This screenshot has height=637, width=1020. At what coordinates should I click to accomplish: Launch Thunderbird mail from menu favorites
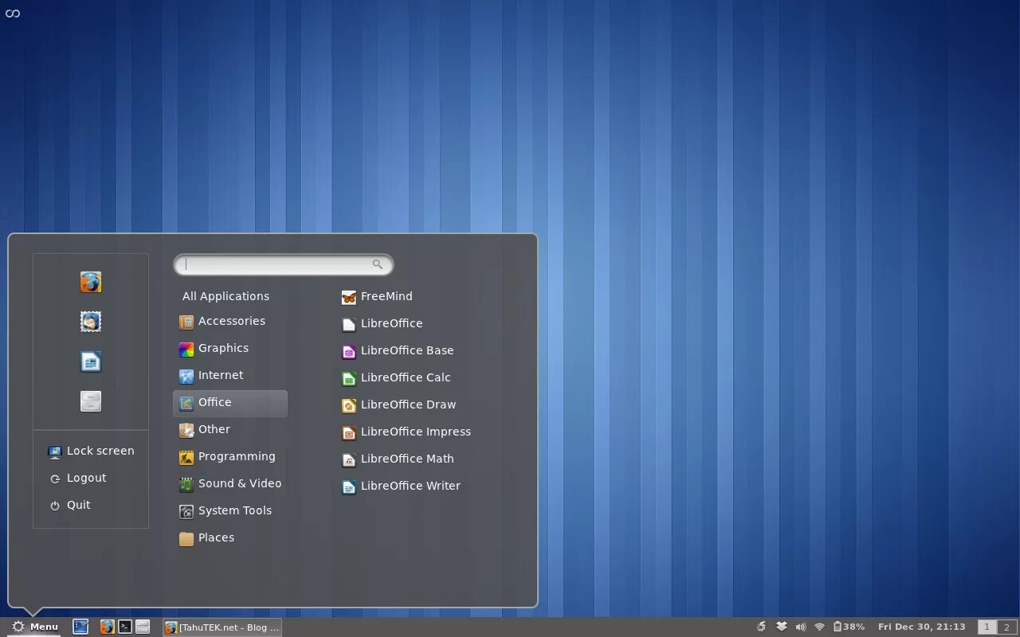pyautogui.click(x=91, y=322)
